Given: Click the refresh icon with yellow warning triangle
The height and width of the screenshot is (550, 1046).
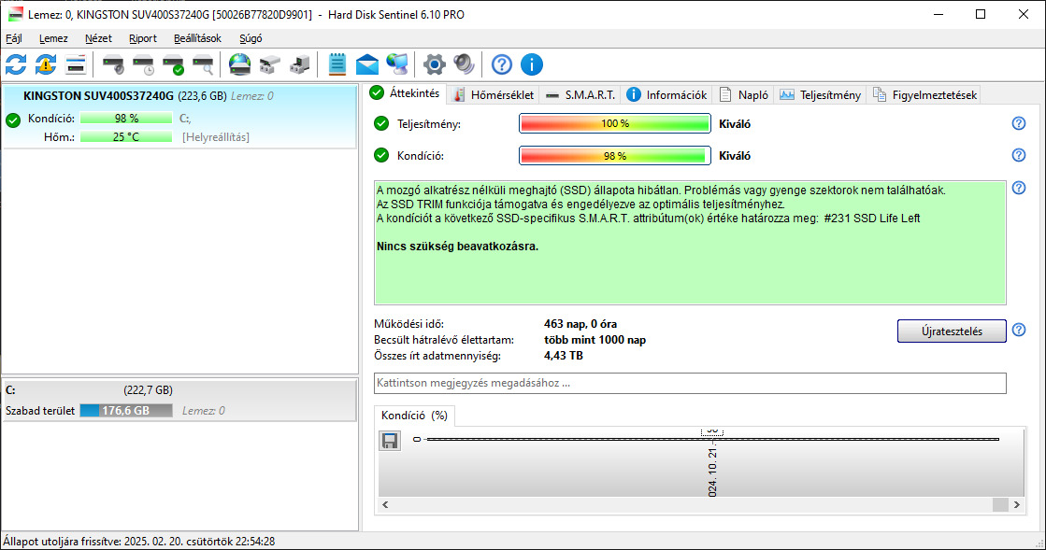Looking at the screenshot, I should click(46, 64).
